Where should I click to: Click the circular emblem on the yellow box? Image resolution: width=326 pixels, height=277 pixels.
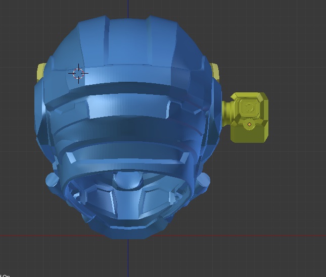pyautogui.click(x=248, y=107)
